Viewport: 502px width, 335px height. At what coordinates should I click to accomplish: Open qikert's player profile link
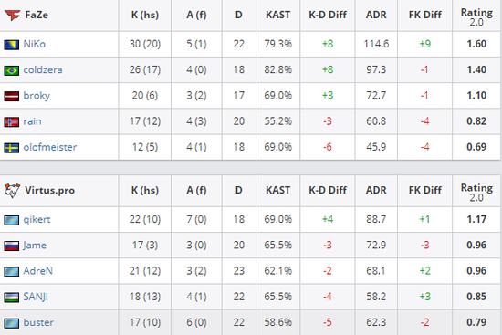(37, 220)
